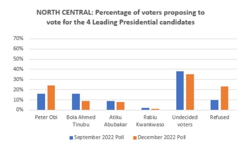Select the Undecided voters axis label
The width and height of the screenshot is (243, 149).
coord(185,119)
